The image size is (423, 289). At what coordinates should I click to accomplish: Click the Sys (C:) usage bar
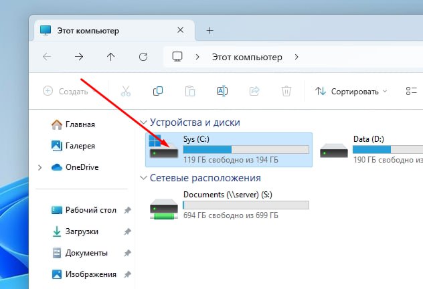(x=246, y=150)
